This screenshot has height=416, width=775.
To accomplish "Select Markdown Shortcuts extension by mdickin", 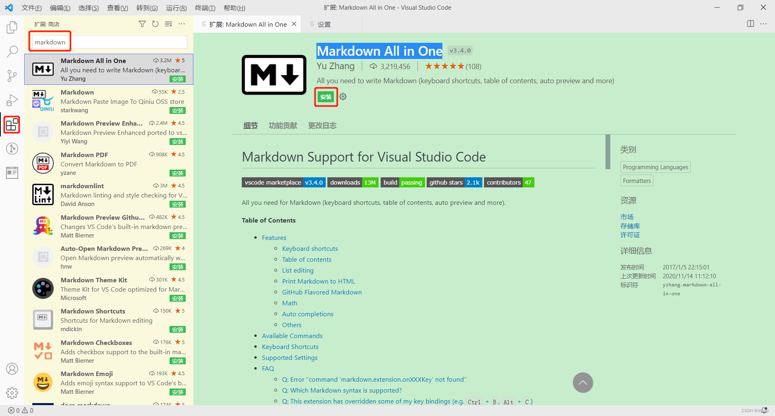I will pos(109,320).
